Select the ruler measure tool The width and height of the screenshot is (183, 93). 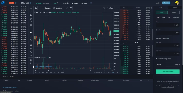pos(31,37)
